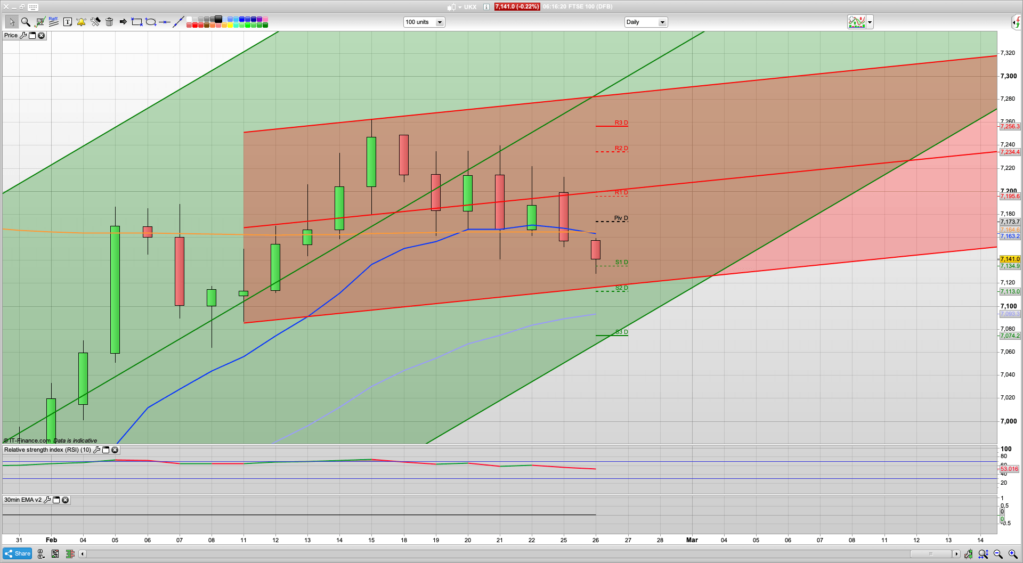Click the right scroll arrow
This screenshot has height=563, width=1023.
tap(956, 554)
